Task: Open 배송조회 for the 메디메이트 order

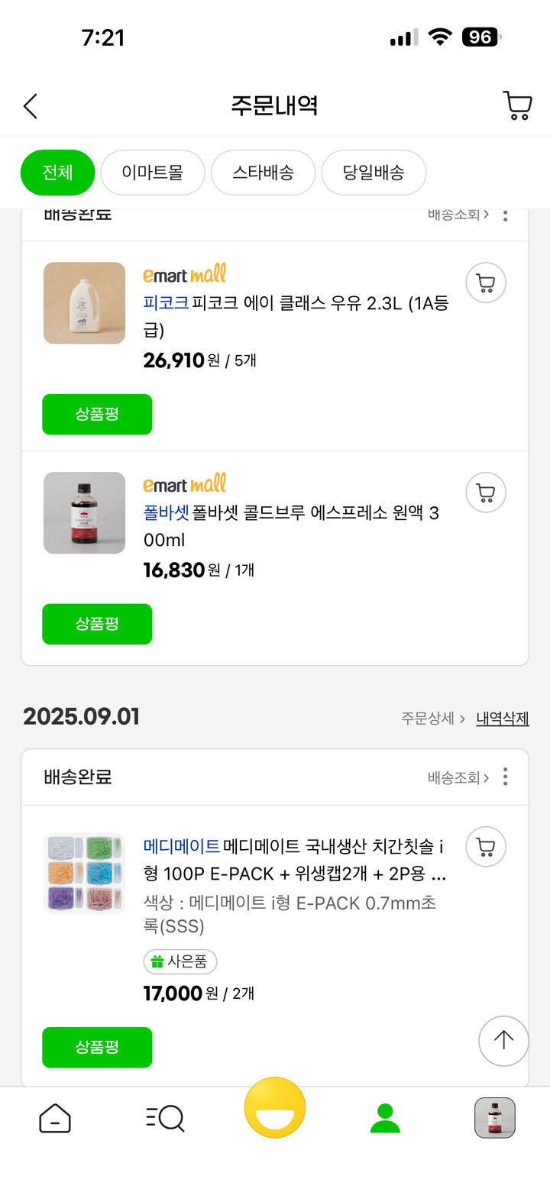Action: 458,777
